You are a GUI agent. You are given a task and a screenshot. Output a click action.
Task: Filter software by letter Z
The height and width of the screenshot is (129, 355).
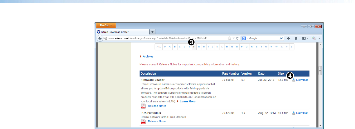(291, 47)
